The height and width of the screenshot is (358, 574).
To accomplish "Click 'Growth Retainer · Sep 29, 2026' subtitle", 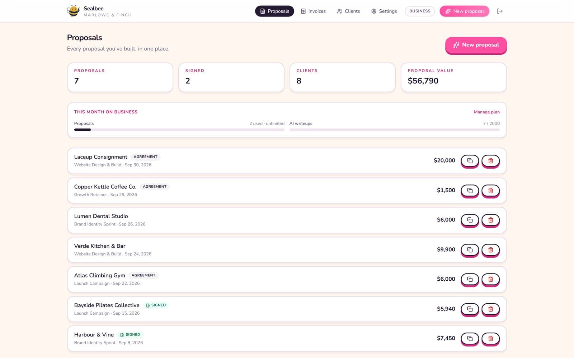I will click(x=105, y=195).
